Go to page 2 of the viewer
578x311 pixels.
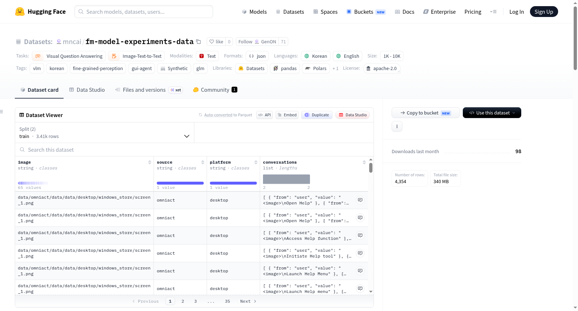183,301
